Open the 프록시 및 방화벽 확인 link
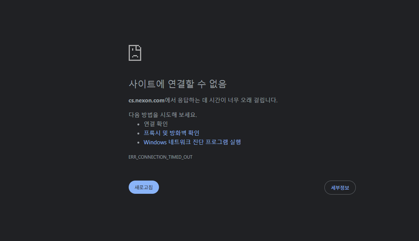 (171, 133)
